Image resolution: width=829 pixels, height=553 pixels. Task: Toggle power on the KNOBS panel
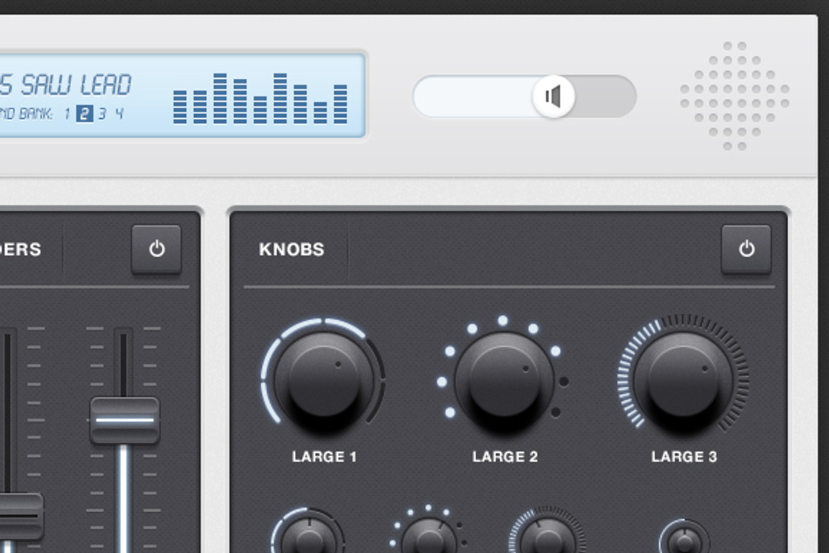(746, 250)
